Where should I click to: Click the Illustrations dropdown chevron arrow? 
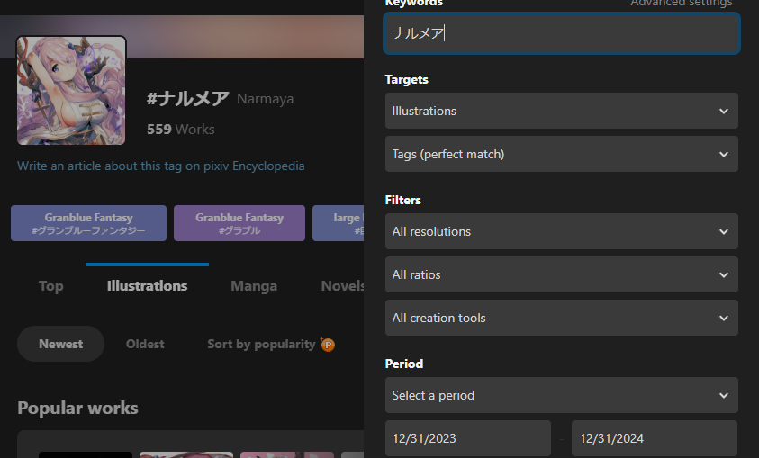click(x=724, y=112)
